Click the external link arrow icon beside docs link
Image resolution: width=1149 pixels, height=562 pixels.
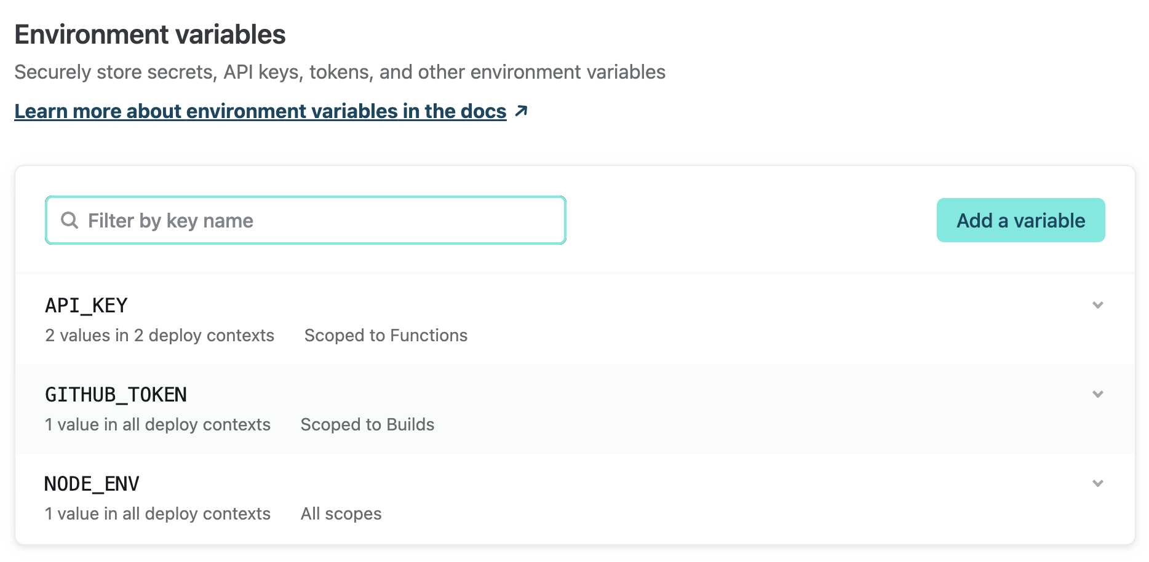(x=521, y=111)
